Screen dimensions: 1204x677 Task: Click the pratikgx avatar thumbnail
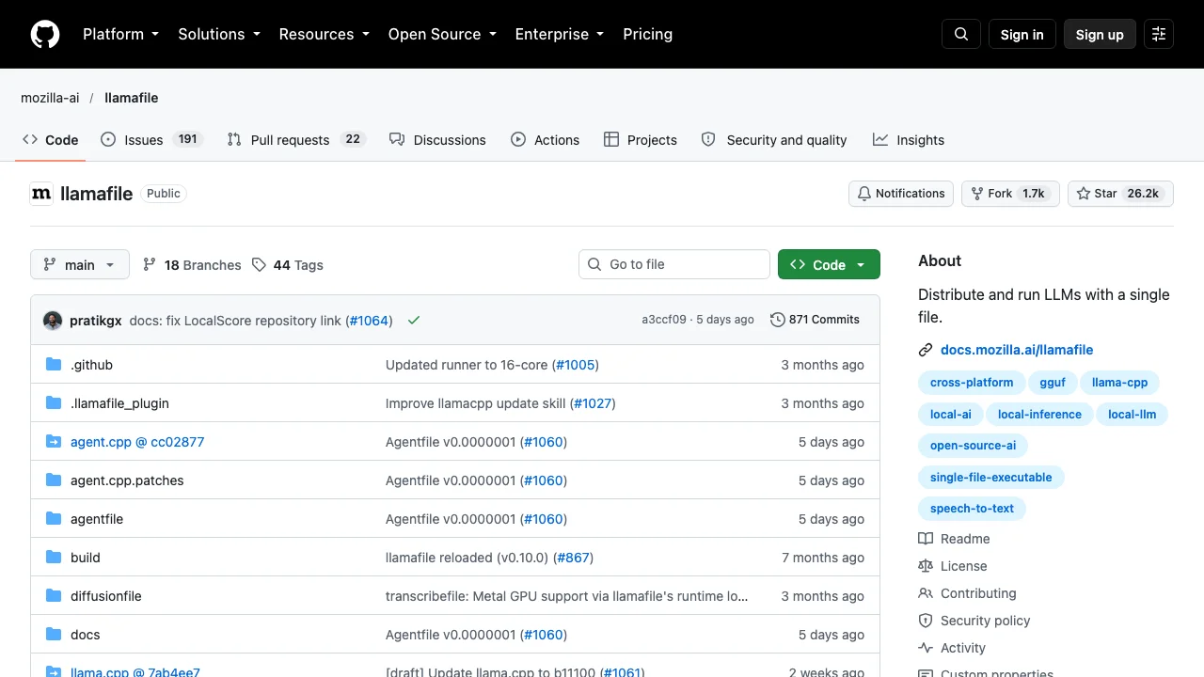(x=53, y=320)
